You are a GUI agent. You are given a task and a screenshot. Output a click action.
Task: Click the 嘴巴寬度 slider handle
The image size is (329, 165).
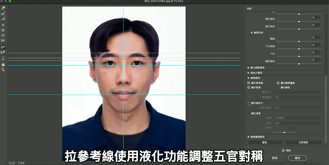coord(299,22)
